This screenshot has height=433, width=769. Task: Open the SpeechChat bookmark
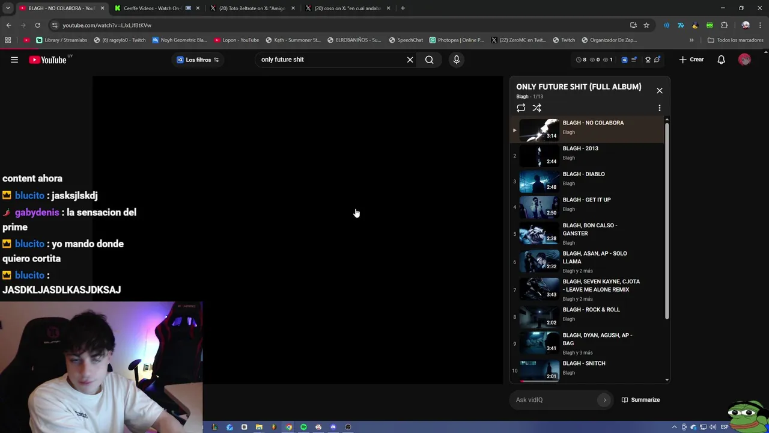(406, 40)
